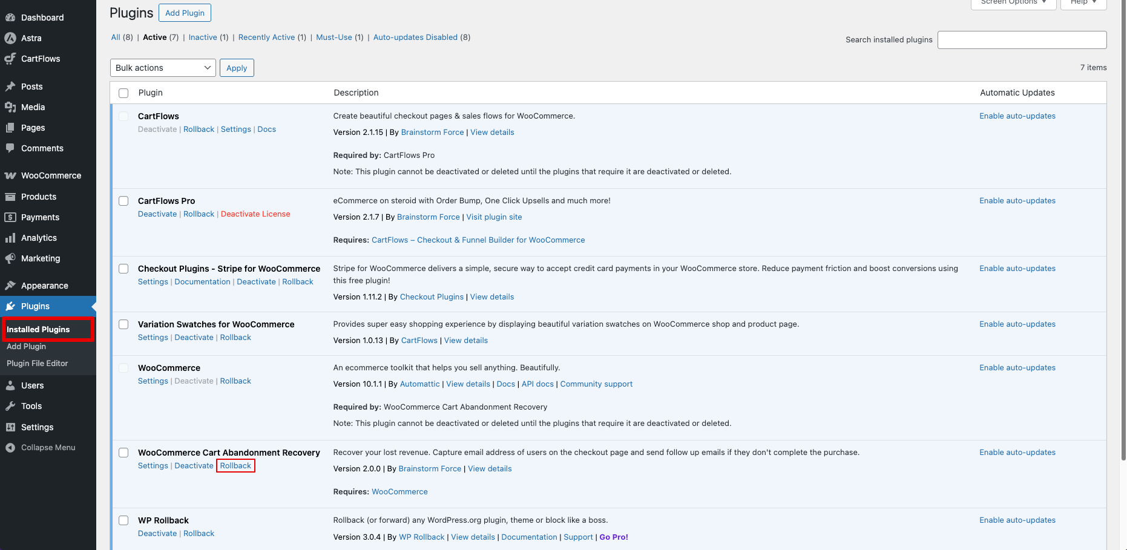Image resolution: width=1127 pixels, height=550 pixels.
Task: Click the Astra logo icon
Action: coord(10,38)
